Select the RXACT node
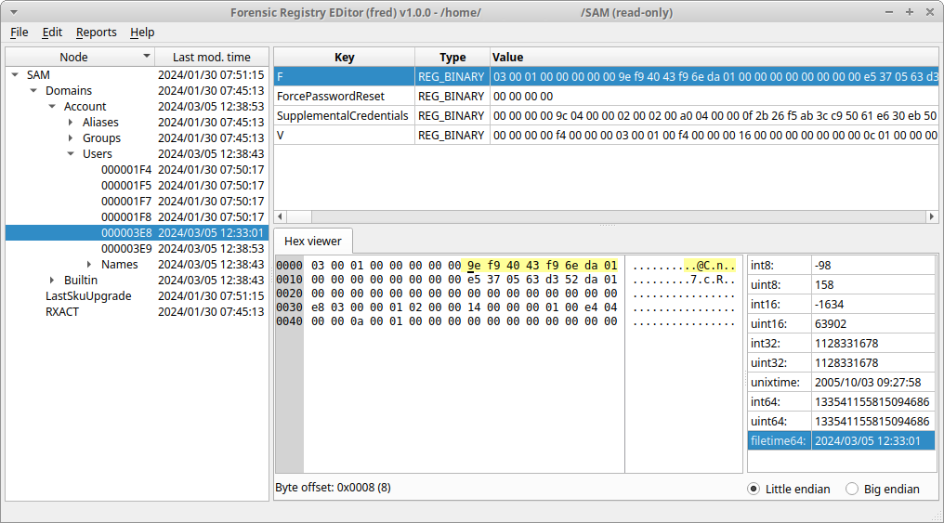This screenshot has height=523, width=944. pyautogui.click(x=62, y=312)
